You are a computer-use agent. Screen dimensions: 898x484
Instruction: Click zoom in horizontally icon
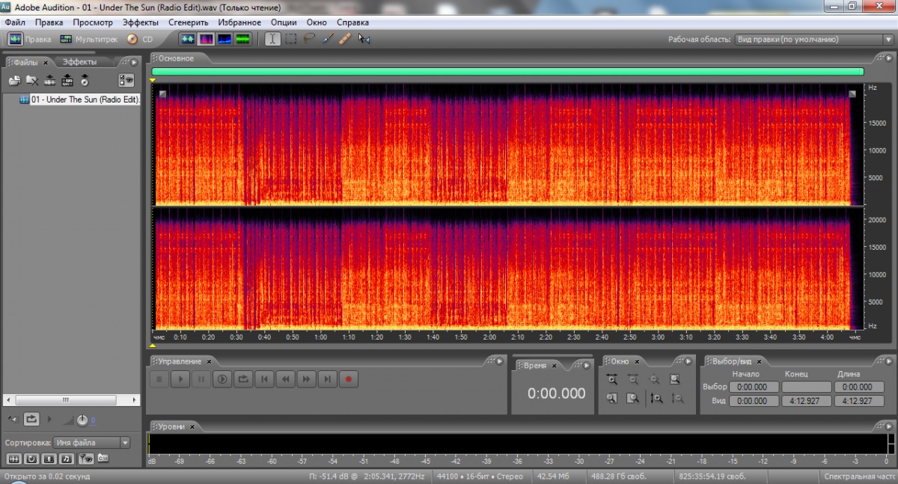click(612, 379)
